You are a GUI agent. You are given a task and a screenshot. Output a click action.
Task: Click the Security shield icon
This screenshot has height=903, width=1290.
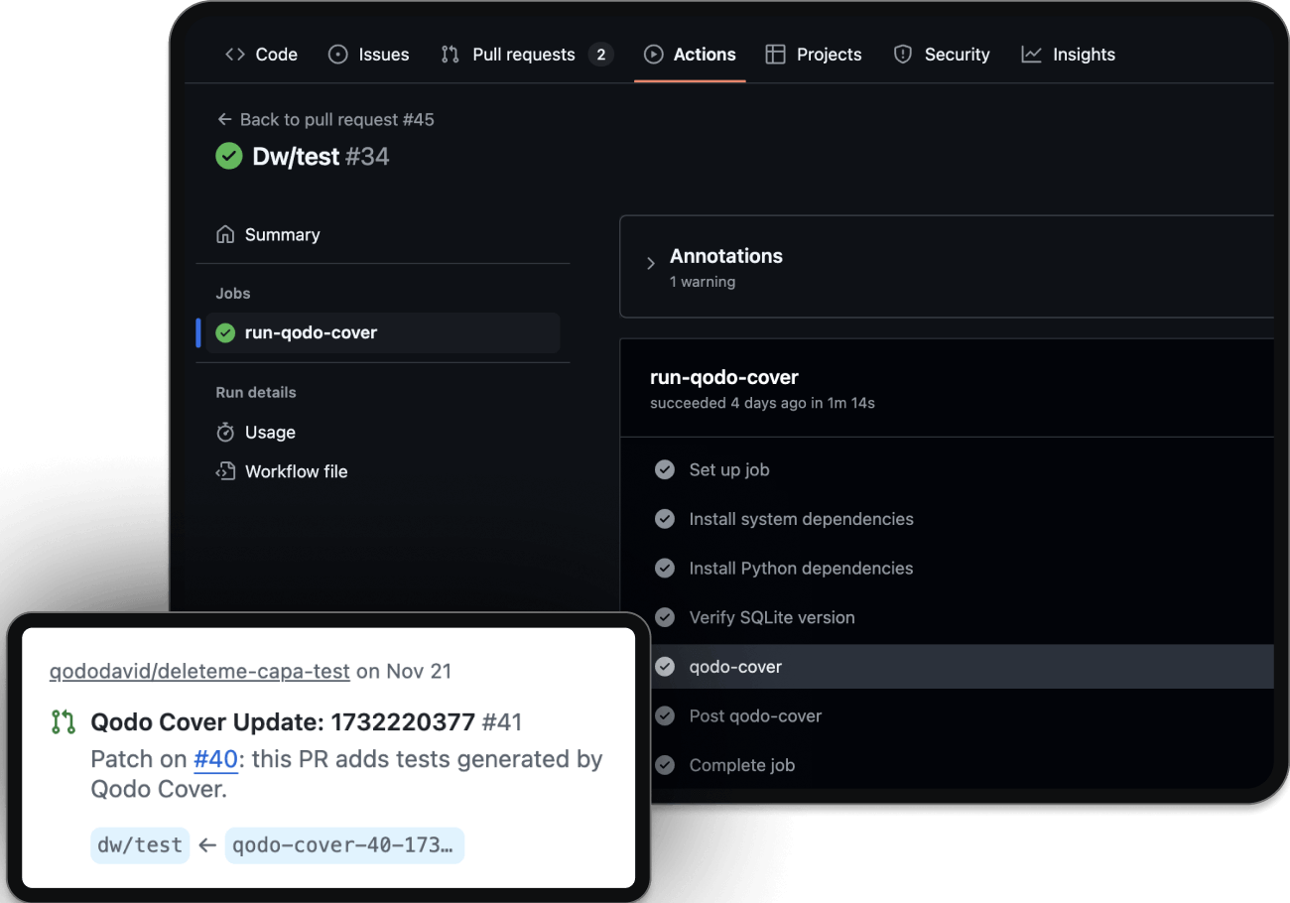(903, 55)
